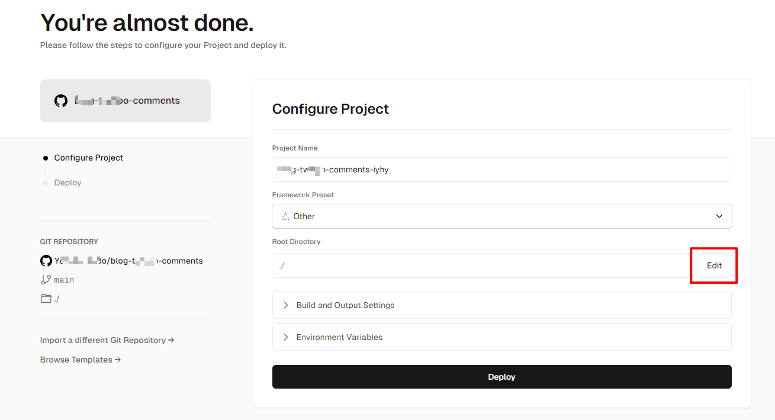775x420 pixels.
Task: Click the Project Name input field
Action: tap(501, 169)
